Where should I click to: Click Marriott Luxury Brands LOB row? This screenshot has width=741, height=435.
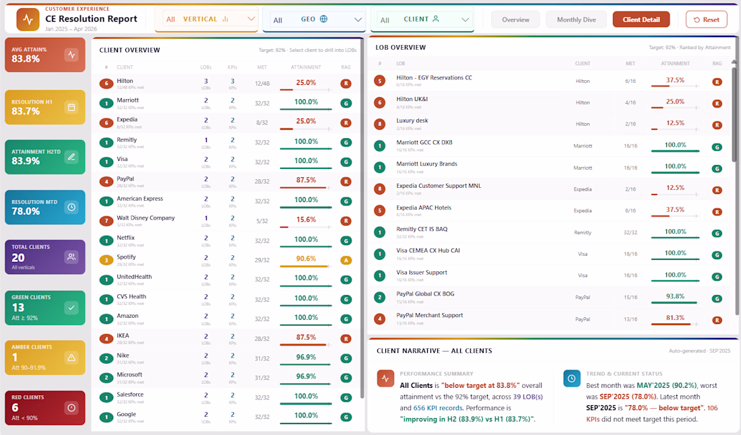[x=550, y=168]
